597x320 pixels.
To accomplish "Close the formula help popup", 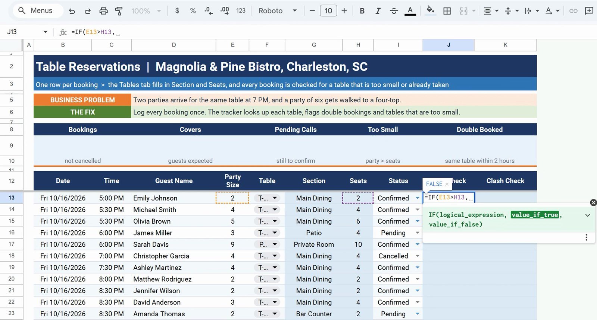I will point(593,202).
